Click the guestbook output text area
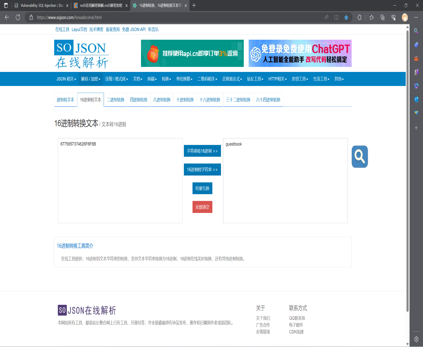423x347 pixels. [285, 181]
